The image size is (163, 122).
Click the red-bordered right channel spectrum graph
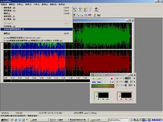coord(125,96)
